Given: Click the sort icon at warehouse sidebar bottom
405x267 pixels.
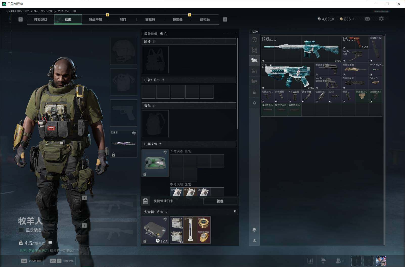Looking at the screenshot, I should click(254, 240).
